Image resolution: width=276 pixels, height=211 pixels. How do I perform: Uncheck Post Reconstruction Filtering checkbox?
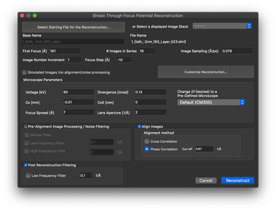[25, 165]
